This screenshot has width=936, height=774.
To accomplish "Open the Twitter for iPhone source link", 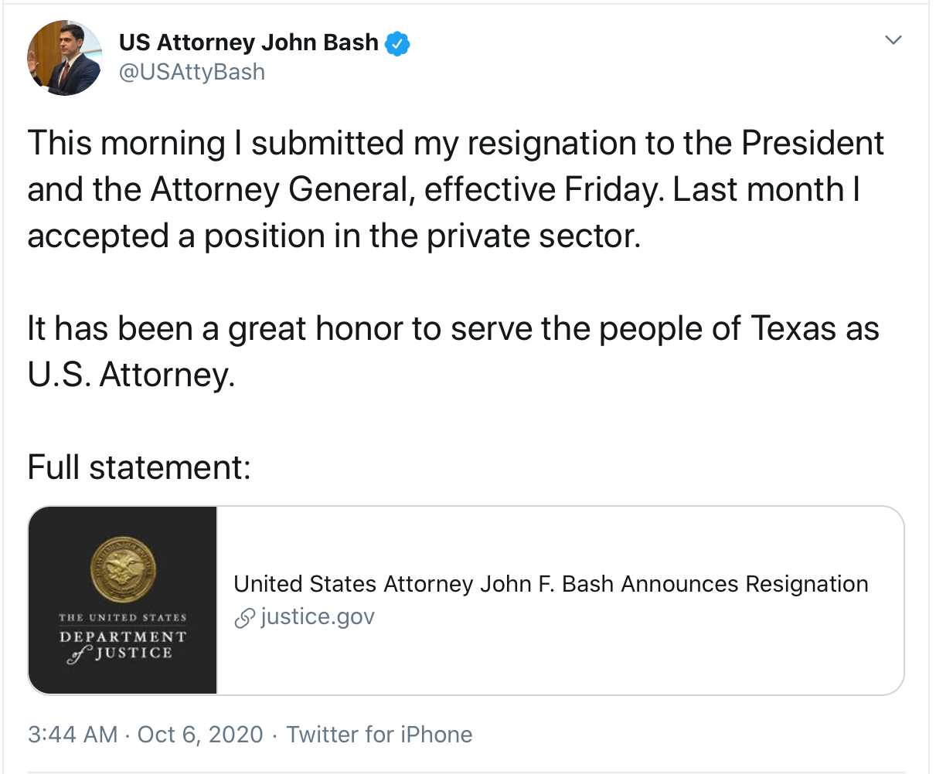I will [380, 734].
